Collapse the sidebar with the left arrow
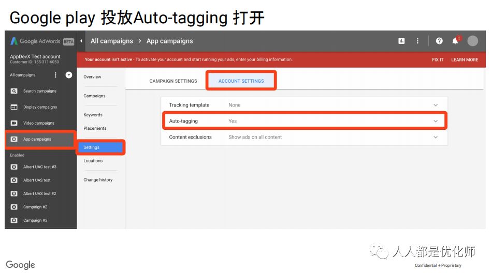The height and width of the screenshot is (273, 491). (81, 41)
